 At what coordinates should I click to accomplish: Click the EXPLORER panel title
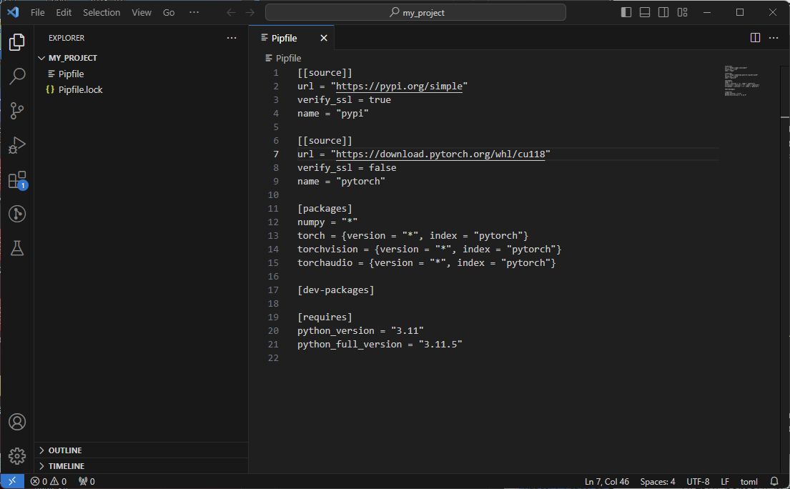[x=66, y=39]
